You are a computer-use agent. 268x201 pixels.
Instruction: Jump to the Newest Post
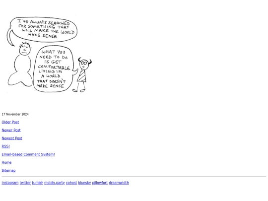pos(12,138)
